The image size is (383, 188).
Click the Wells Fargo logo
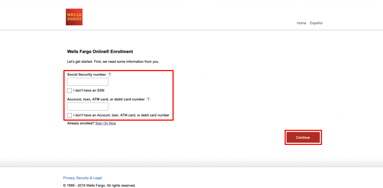(x=74, y=17)
